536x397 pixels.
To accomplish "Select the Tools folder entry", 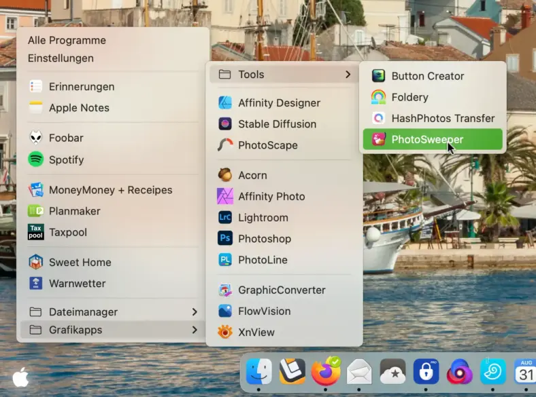I will [x=284, y=75].
